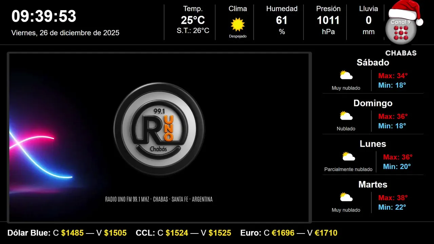Click Martes' Muy nublado description
434x244 pixels.
(346, 210)
